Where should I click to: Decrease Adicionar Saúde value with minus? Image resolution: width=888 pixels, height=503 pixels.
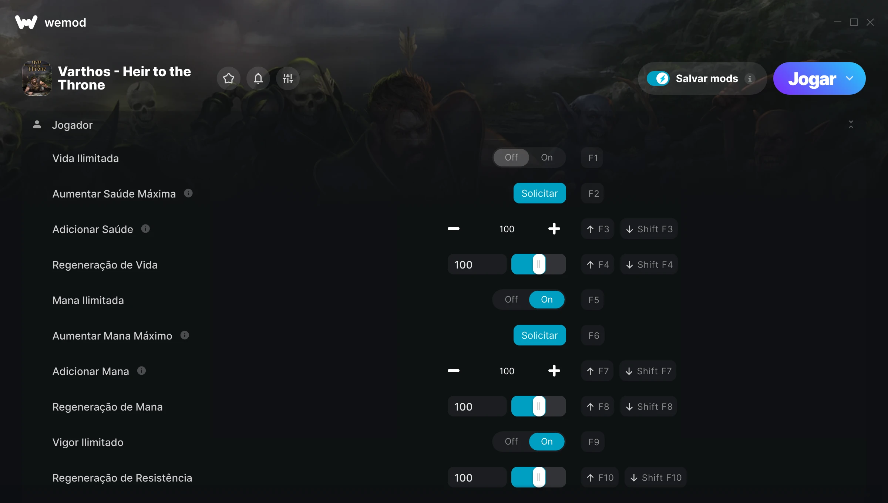(x=454, y=229)
